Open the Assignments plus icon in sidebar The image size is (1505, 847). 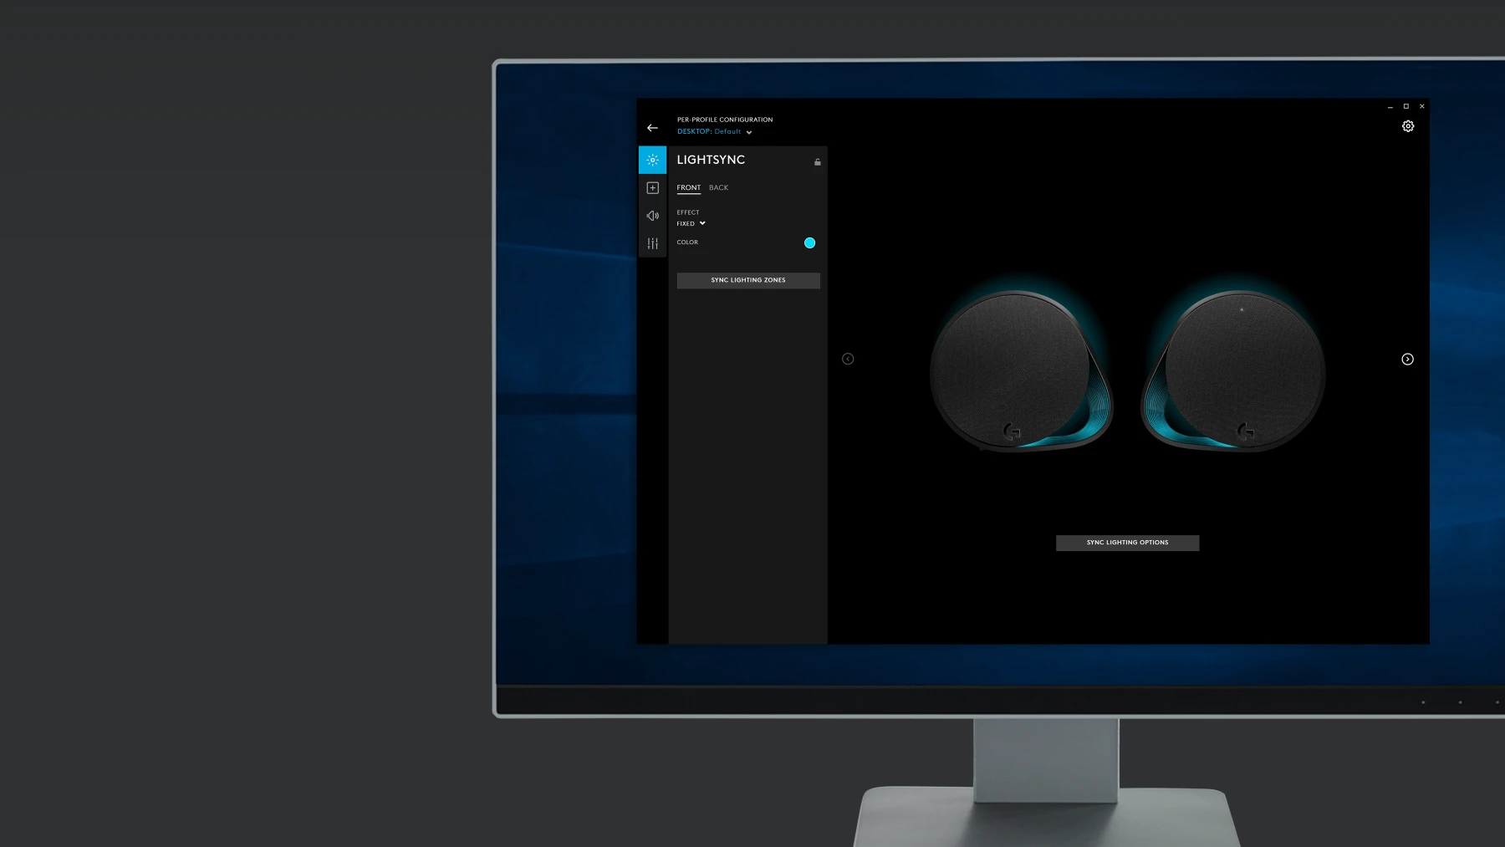point(652,188)
